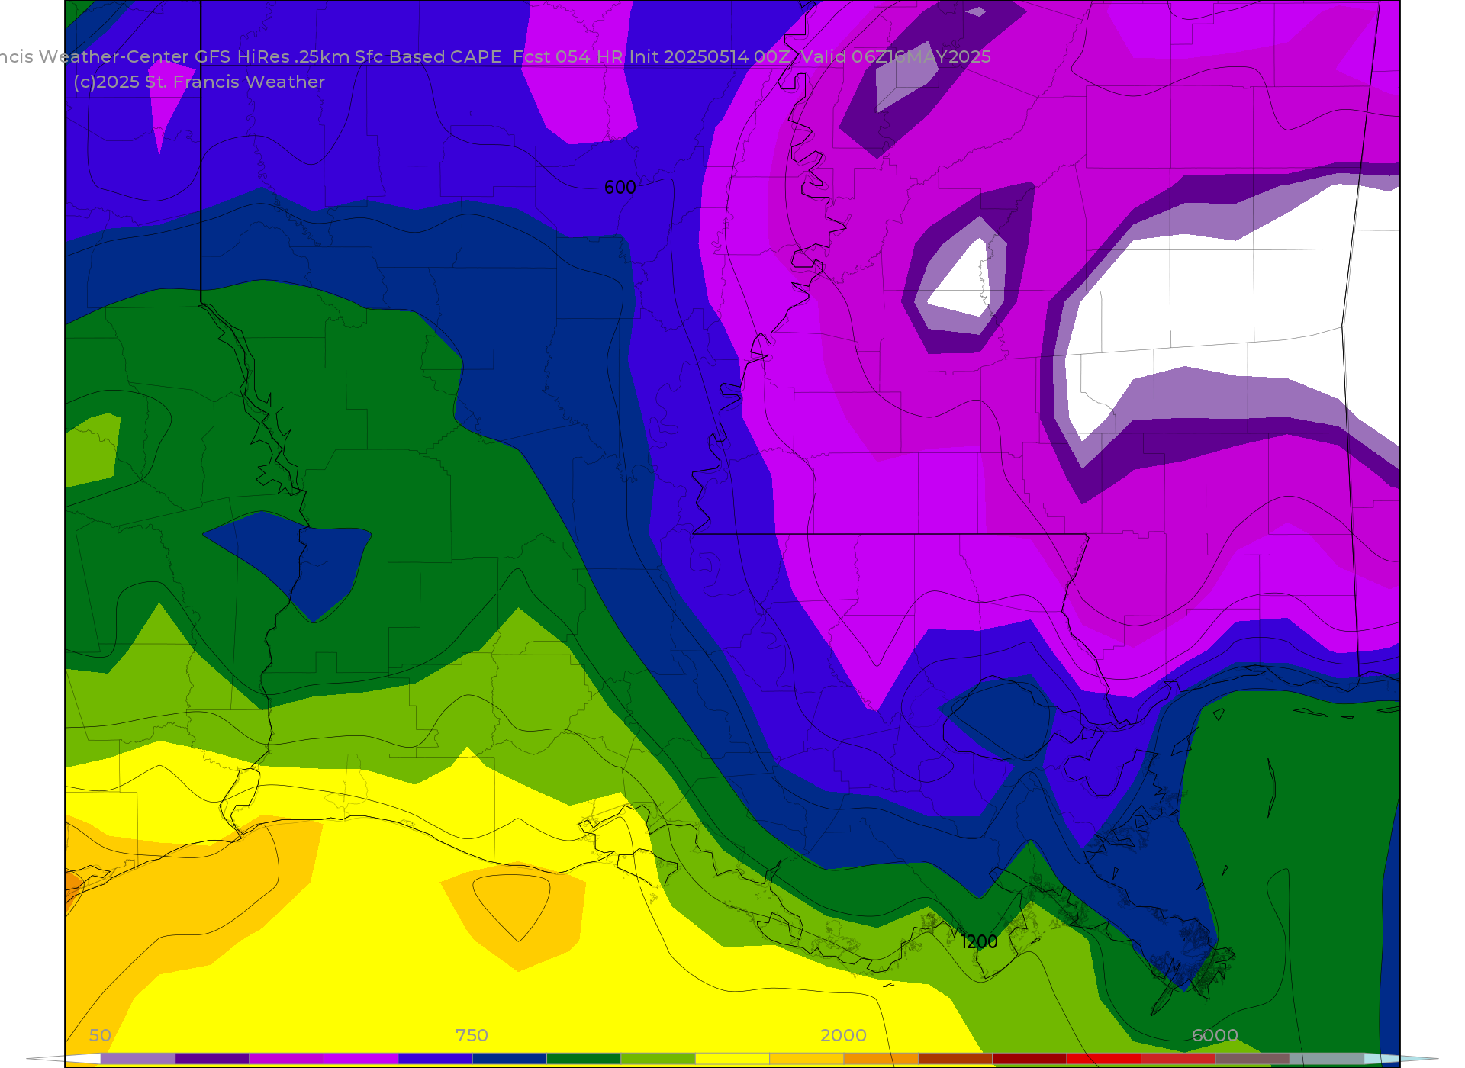Click the light blue right arrow cap of the color bar

tap(1401, 1059)
